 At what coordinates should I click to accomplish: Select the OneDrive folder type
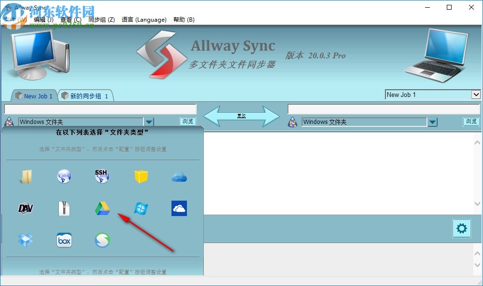pos(179,208)
